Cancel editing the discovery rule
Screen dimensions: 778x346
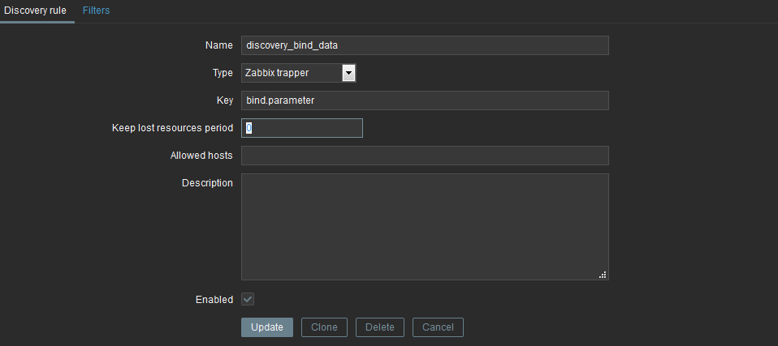[438, 327]
